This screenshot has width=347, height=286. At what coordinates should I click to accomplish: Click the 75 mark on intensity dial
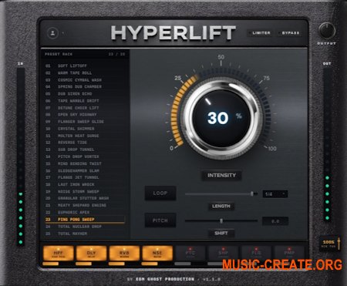point(266,78)
